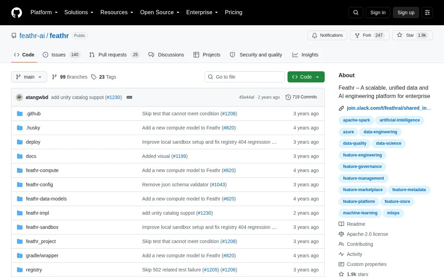Click the Notifications bell button
The width and height of the screenshot is (444, 277).
click(327, 35)
